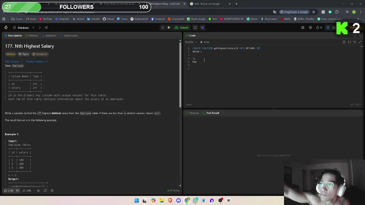
Task: Pick a random problem shuffle icon
Action: (x=46, y=28)
